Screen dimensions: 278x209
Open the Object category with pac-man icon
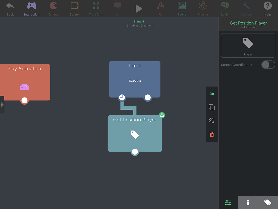pos(53,9)
